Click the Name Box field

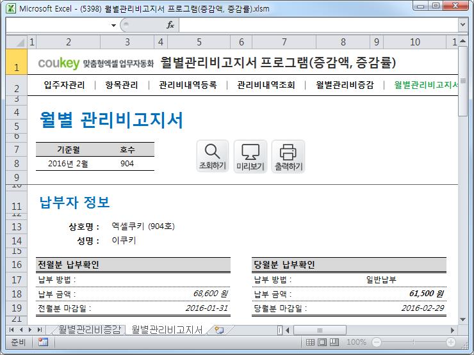click(x=58, y=25)
